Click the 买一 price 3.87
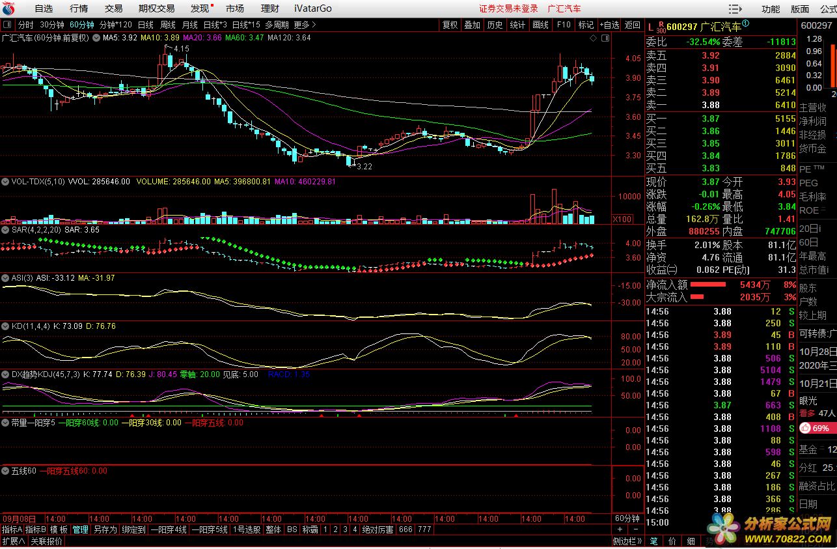Screen dimensions: 837x549 pos(711,119)
